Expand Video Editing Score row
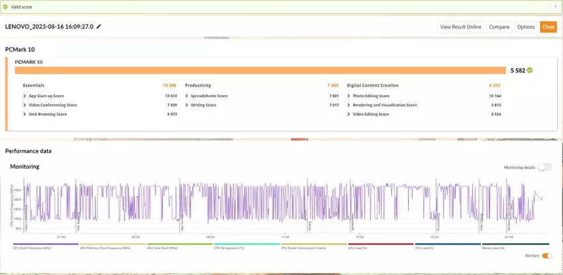The width and height of the screenshot is (563, 275). [349, 114]
